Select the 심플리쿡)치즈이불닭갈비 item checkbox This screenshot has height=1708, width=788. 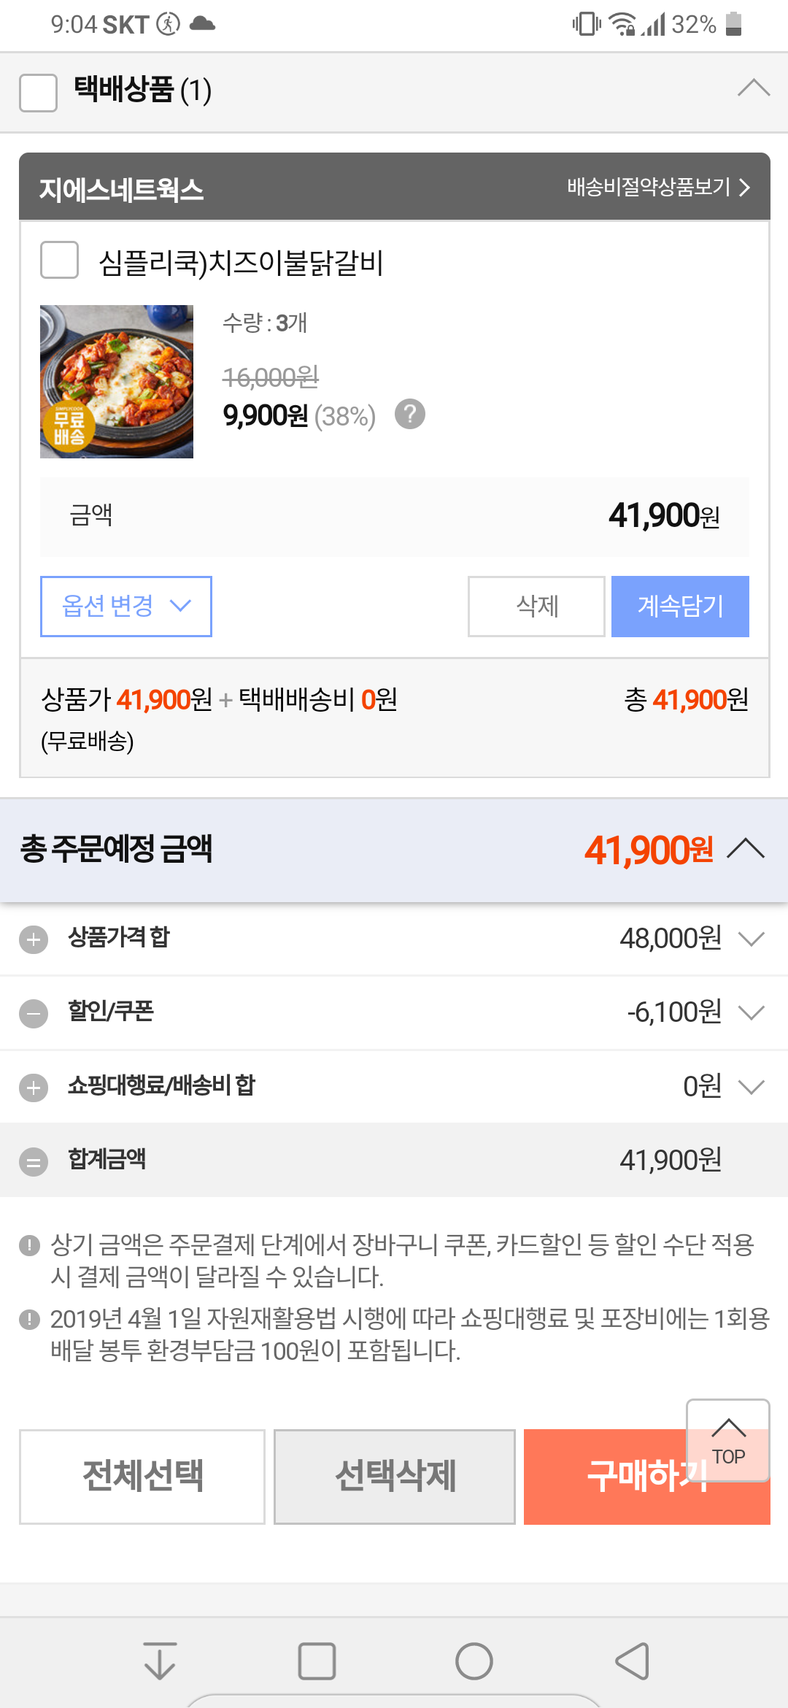click(60, 261)
